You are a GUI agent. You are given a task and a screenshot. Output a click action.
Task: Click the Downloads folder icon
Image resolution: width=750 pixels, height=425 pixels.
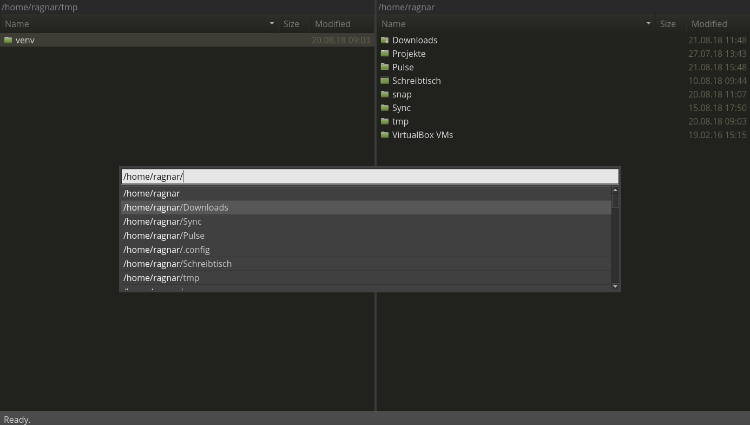tap(385, 40)
